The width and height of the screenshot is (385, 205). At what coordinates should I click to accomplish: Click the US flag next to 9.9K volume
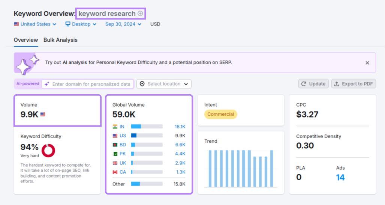pos(43,114)
